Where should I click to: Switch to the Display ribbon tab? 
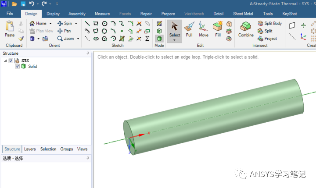pyautogui.click(x=53, y=14)
